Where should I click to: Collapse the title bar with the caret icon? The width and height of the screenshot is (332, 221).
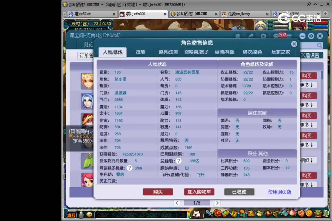point(315,4)
